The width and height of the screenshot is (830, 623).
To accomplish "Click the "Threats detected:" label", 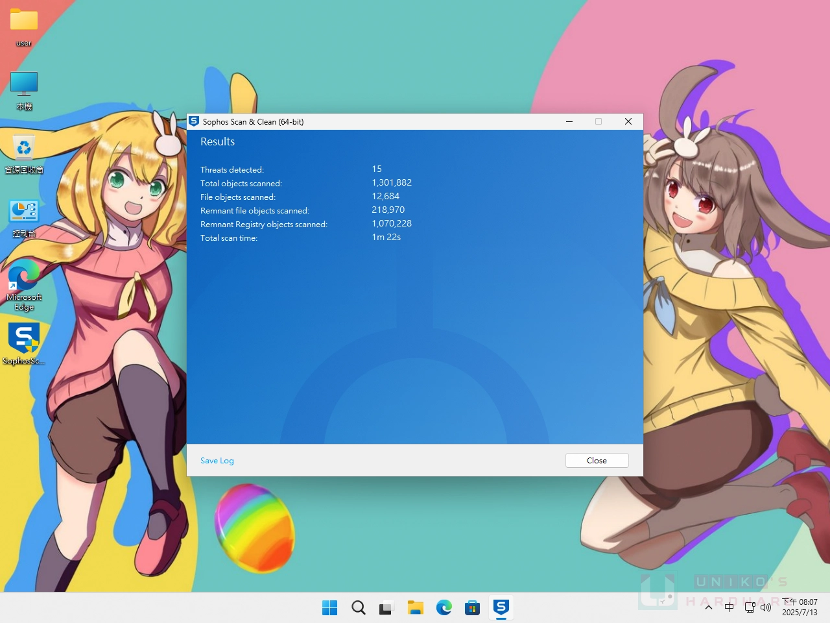I will click(232, 170).
